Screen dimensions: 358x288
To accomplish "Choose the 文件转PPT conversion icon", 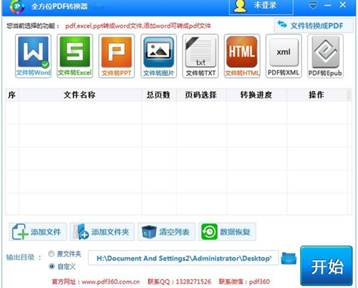I will pos(117,56).
